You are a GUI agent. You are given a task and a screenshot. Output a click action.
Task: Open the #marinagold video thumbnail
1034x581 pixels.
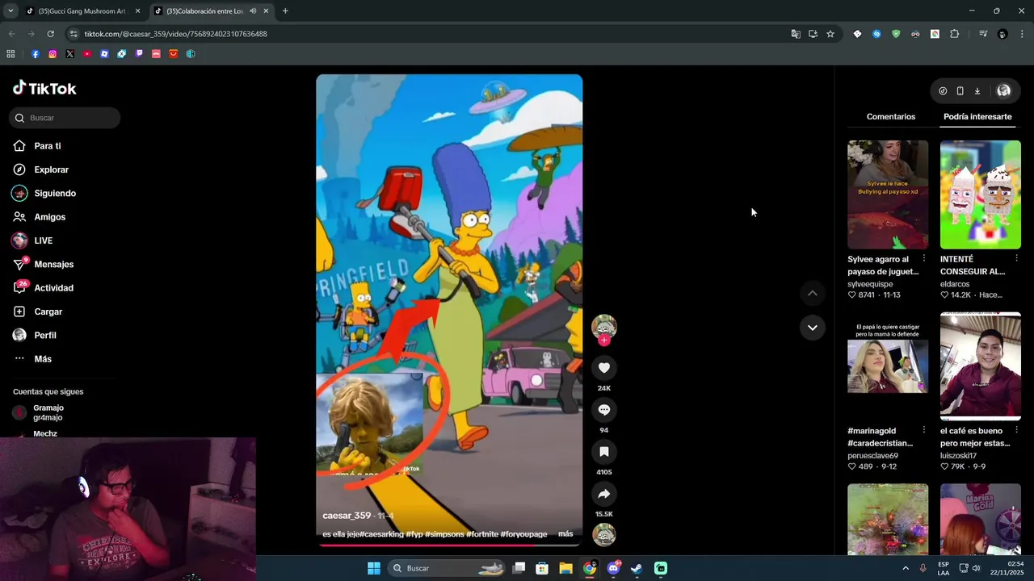[x=888, y=366]
